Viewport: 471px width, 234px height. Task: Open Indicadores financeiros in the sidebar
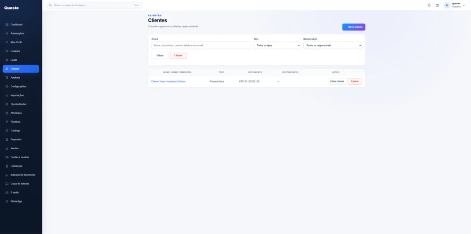21,175
